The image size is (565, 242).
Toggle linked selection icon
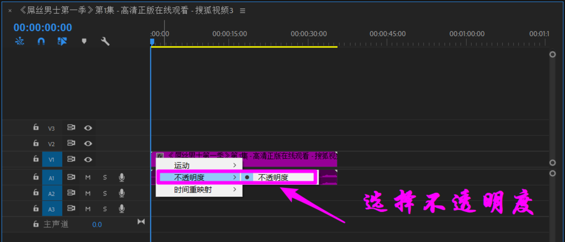point(62,41)
